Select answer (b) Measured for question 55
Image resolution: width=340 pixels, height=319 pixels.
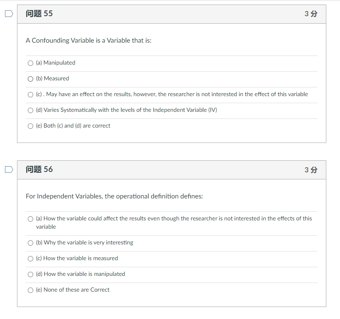pyautogui.click(x=30, y=79)
